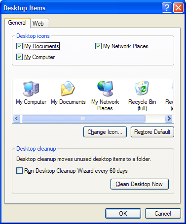Click the icon list left scroll arrow
Screen dimensions: 186x224
click(x=17, y=118)
